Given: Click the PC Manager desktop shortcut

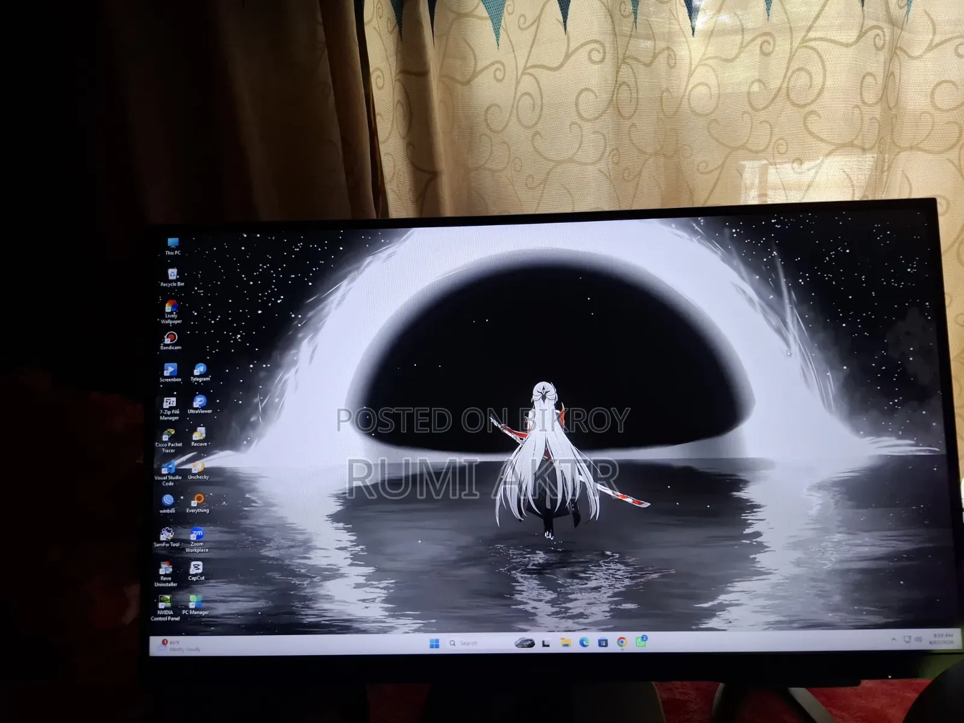Looking at the screenshot, I should (x=195, y=605).
